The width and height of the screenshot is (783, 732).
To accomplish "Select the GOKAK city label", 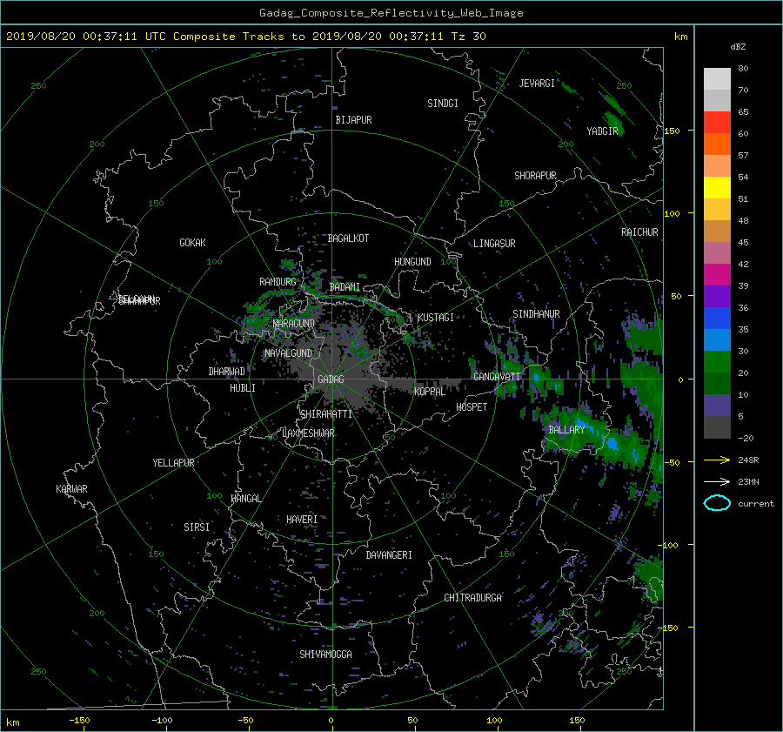I will pyautogui.click(x=193, y=243).
